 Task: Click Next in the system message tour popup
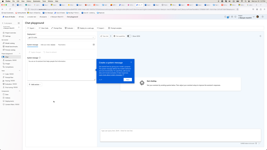coord(128,80)
